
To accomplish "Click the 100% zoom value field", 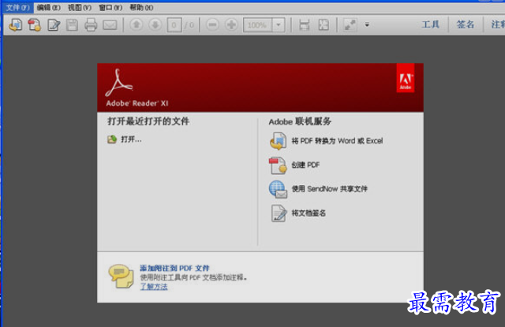I will [257, 24].
